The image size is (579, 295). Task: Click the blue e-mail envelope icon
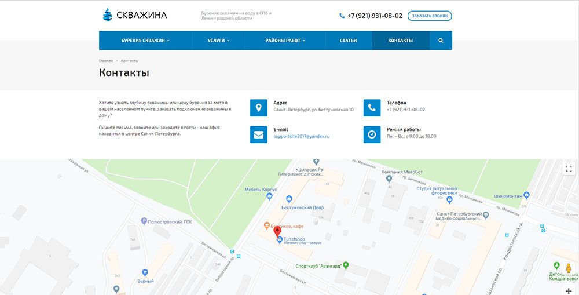click(259, 134)
